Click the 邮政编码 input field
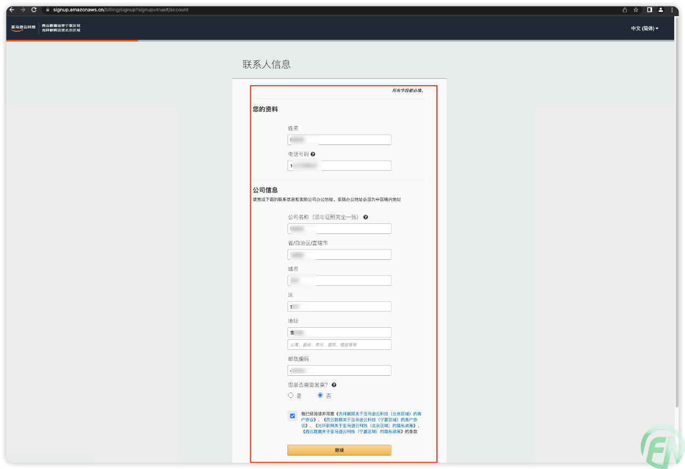 point(339,370)
